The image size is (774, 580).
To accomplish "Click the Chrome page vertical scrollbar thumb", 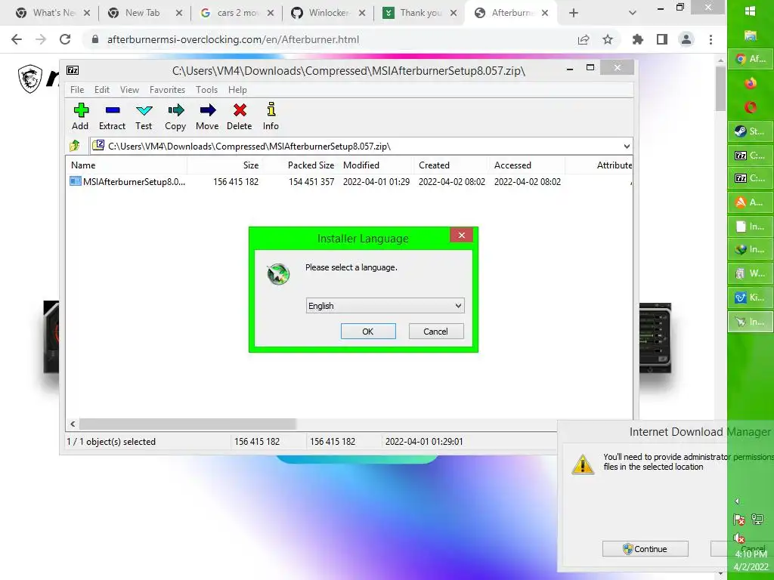I will click(x=720, y=88).
